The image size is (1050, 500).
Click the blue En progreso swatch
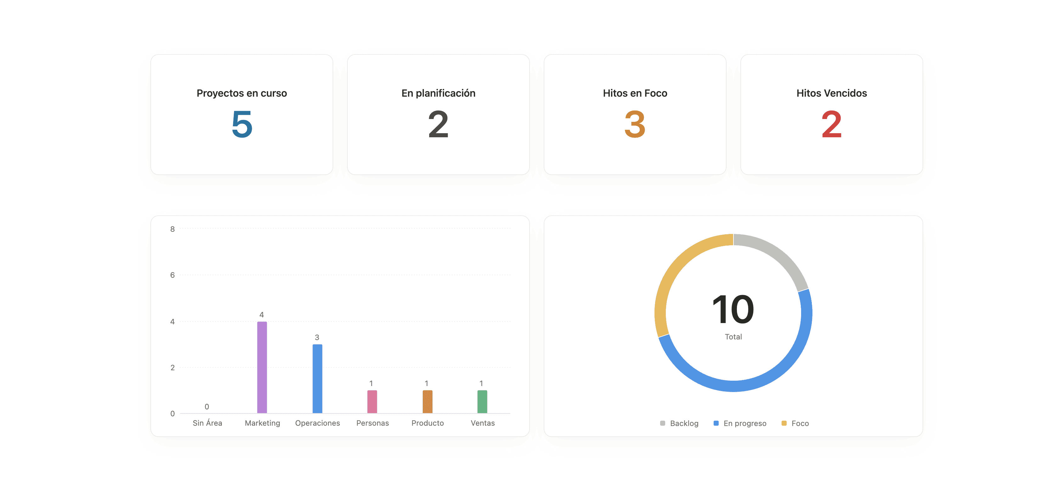coord(716,423)
